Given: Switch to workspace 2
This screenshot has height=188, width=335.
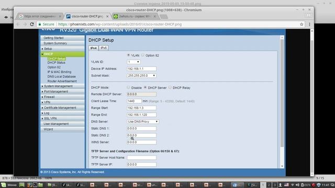Looking at the screenshot, I should [269, 185].
